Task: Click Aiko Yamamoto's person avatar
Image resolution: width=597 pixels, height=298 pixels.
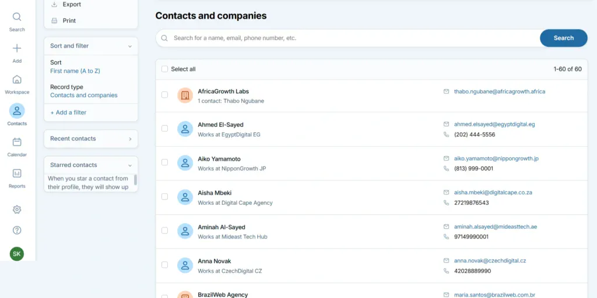Action: pyautogui.click(x=185, y=163)
